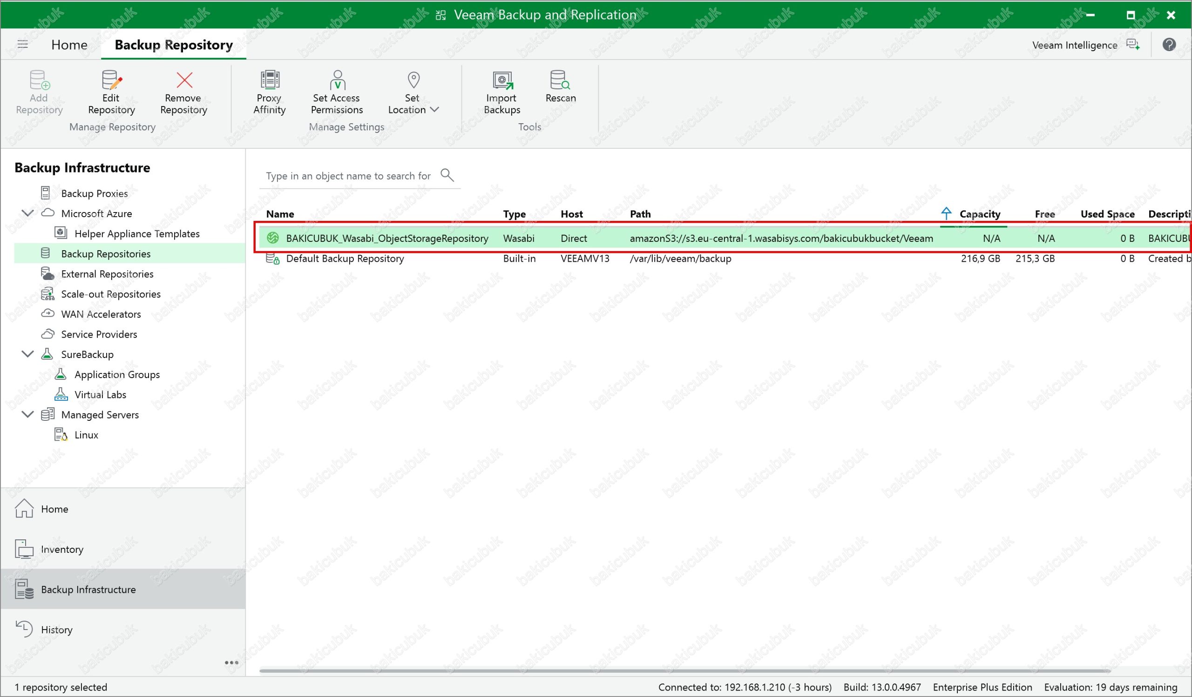Image resolution: width=1192 pixels, height=697 pixels.
Task: Collapse the Microsoft Azure tree node
Action: (x=28, y=213)
